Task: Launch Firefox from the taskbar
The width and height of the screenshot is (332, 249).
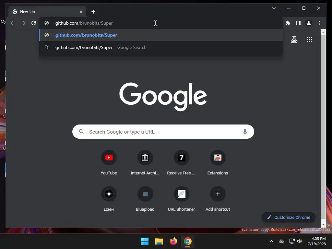Action: tap(173, 241)
